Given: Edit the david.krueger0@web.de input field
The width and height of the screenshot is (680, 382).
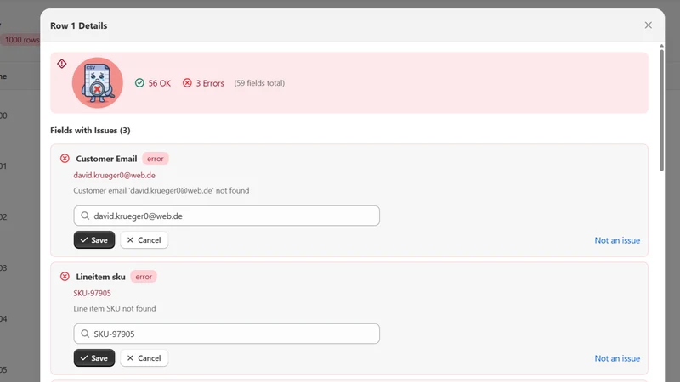Looking at the screenshot, I should click(x=226, y=216).
